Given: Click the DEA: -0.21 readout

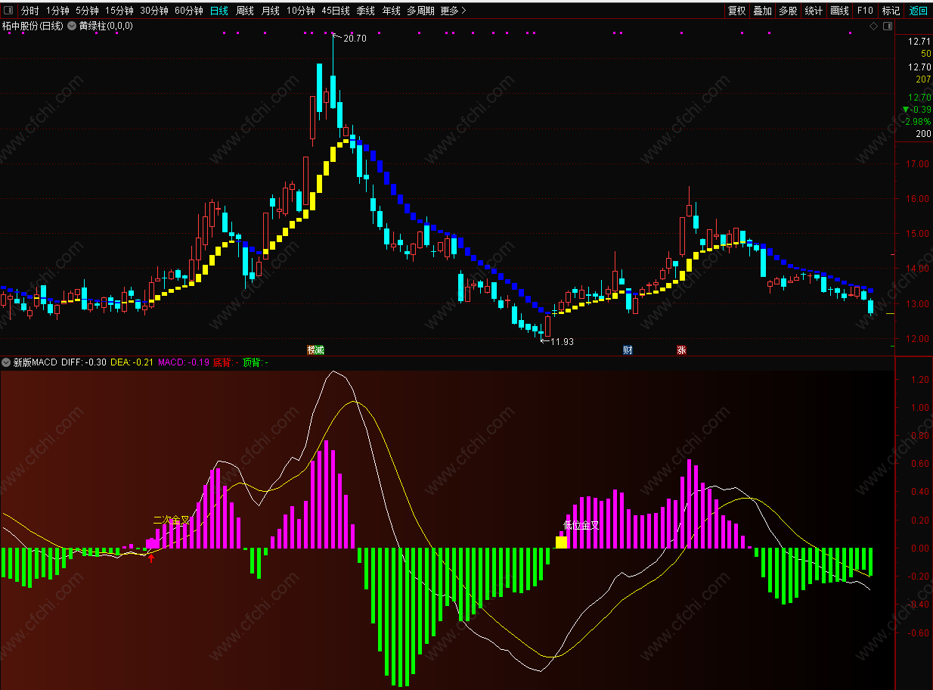Looking at the screenshot, I should pos(132,362).
